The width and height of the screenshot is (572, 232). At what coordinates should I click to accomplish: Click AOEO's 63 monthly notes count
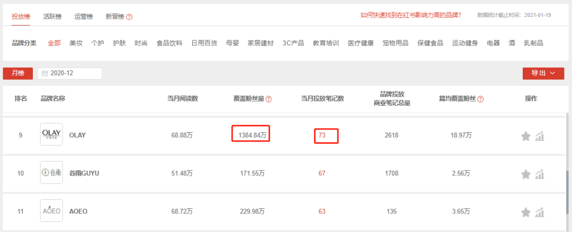(x=322, y=211)
